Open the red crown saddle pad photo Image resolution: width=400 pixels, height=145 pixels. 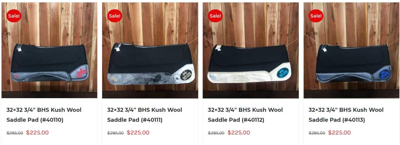point(49,50)
